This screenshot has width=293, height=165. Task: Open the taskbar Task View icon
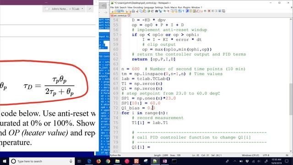pyautogui.click(x=79, y=161)
